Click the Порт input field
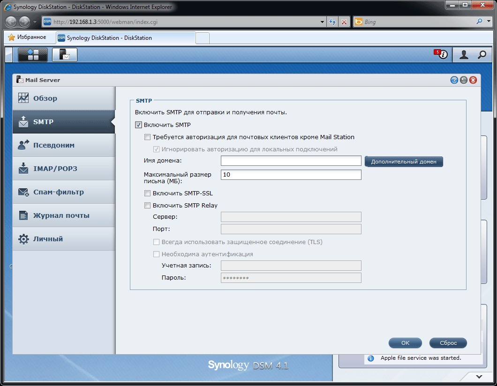 [x=291, y=229]
